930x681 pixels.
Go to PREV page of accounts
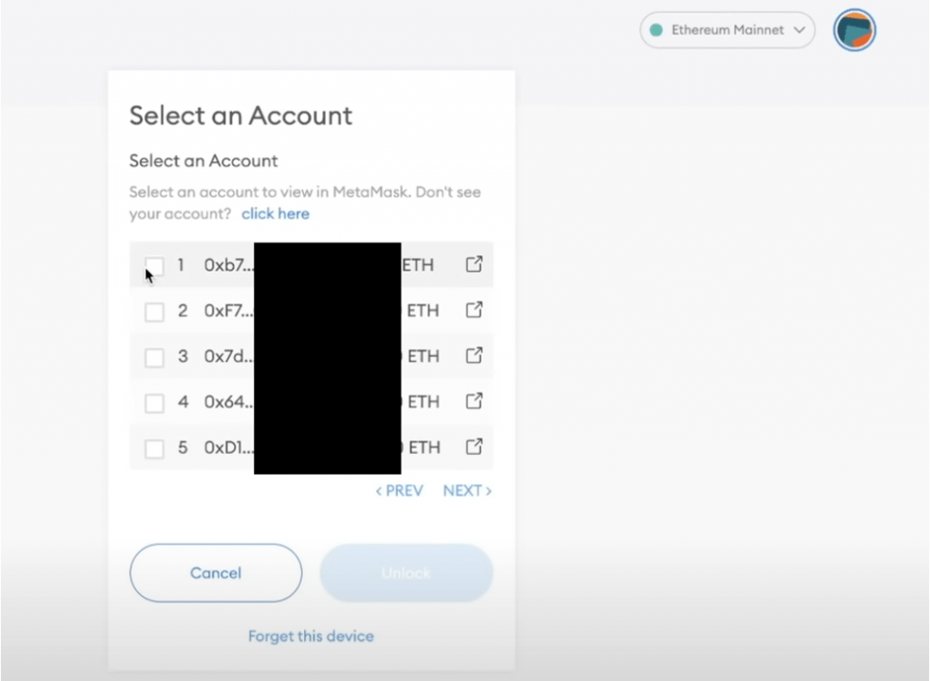click(400, 490)
